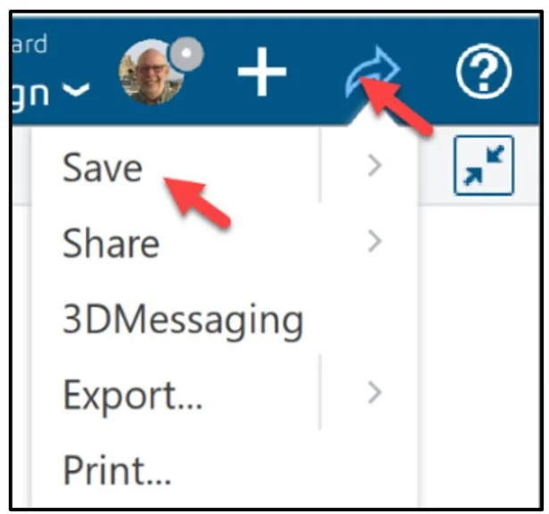The image size is (549, 514).
Task: Open the user profile avatar photo
Action: pos(152,72)
